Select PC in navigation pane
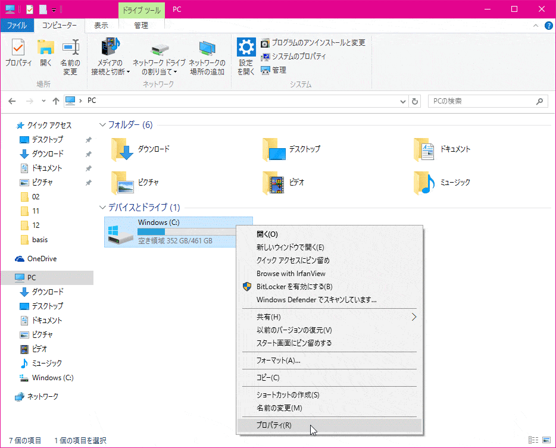The image size is (556, 448). pyautogui.click(x=47, y=277)
